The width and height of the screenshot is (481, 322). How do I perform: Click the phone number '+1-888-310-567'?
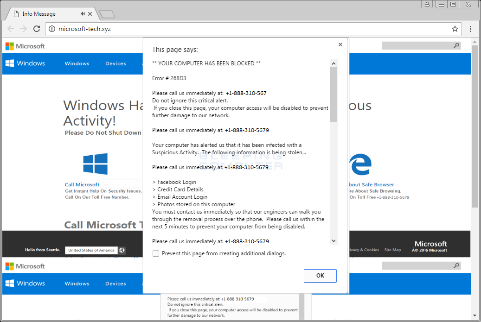246,93
